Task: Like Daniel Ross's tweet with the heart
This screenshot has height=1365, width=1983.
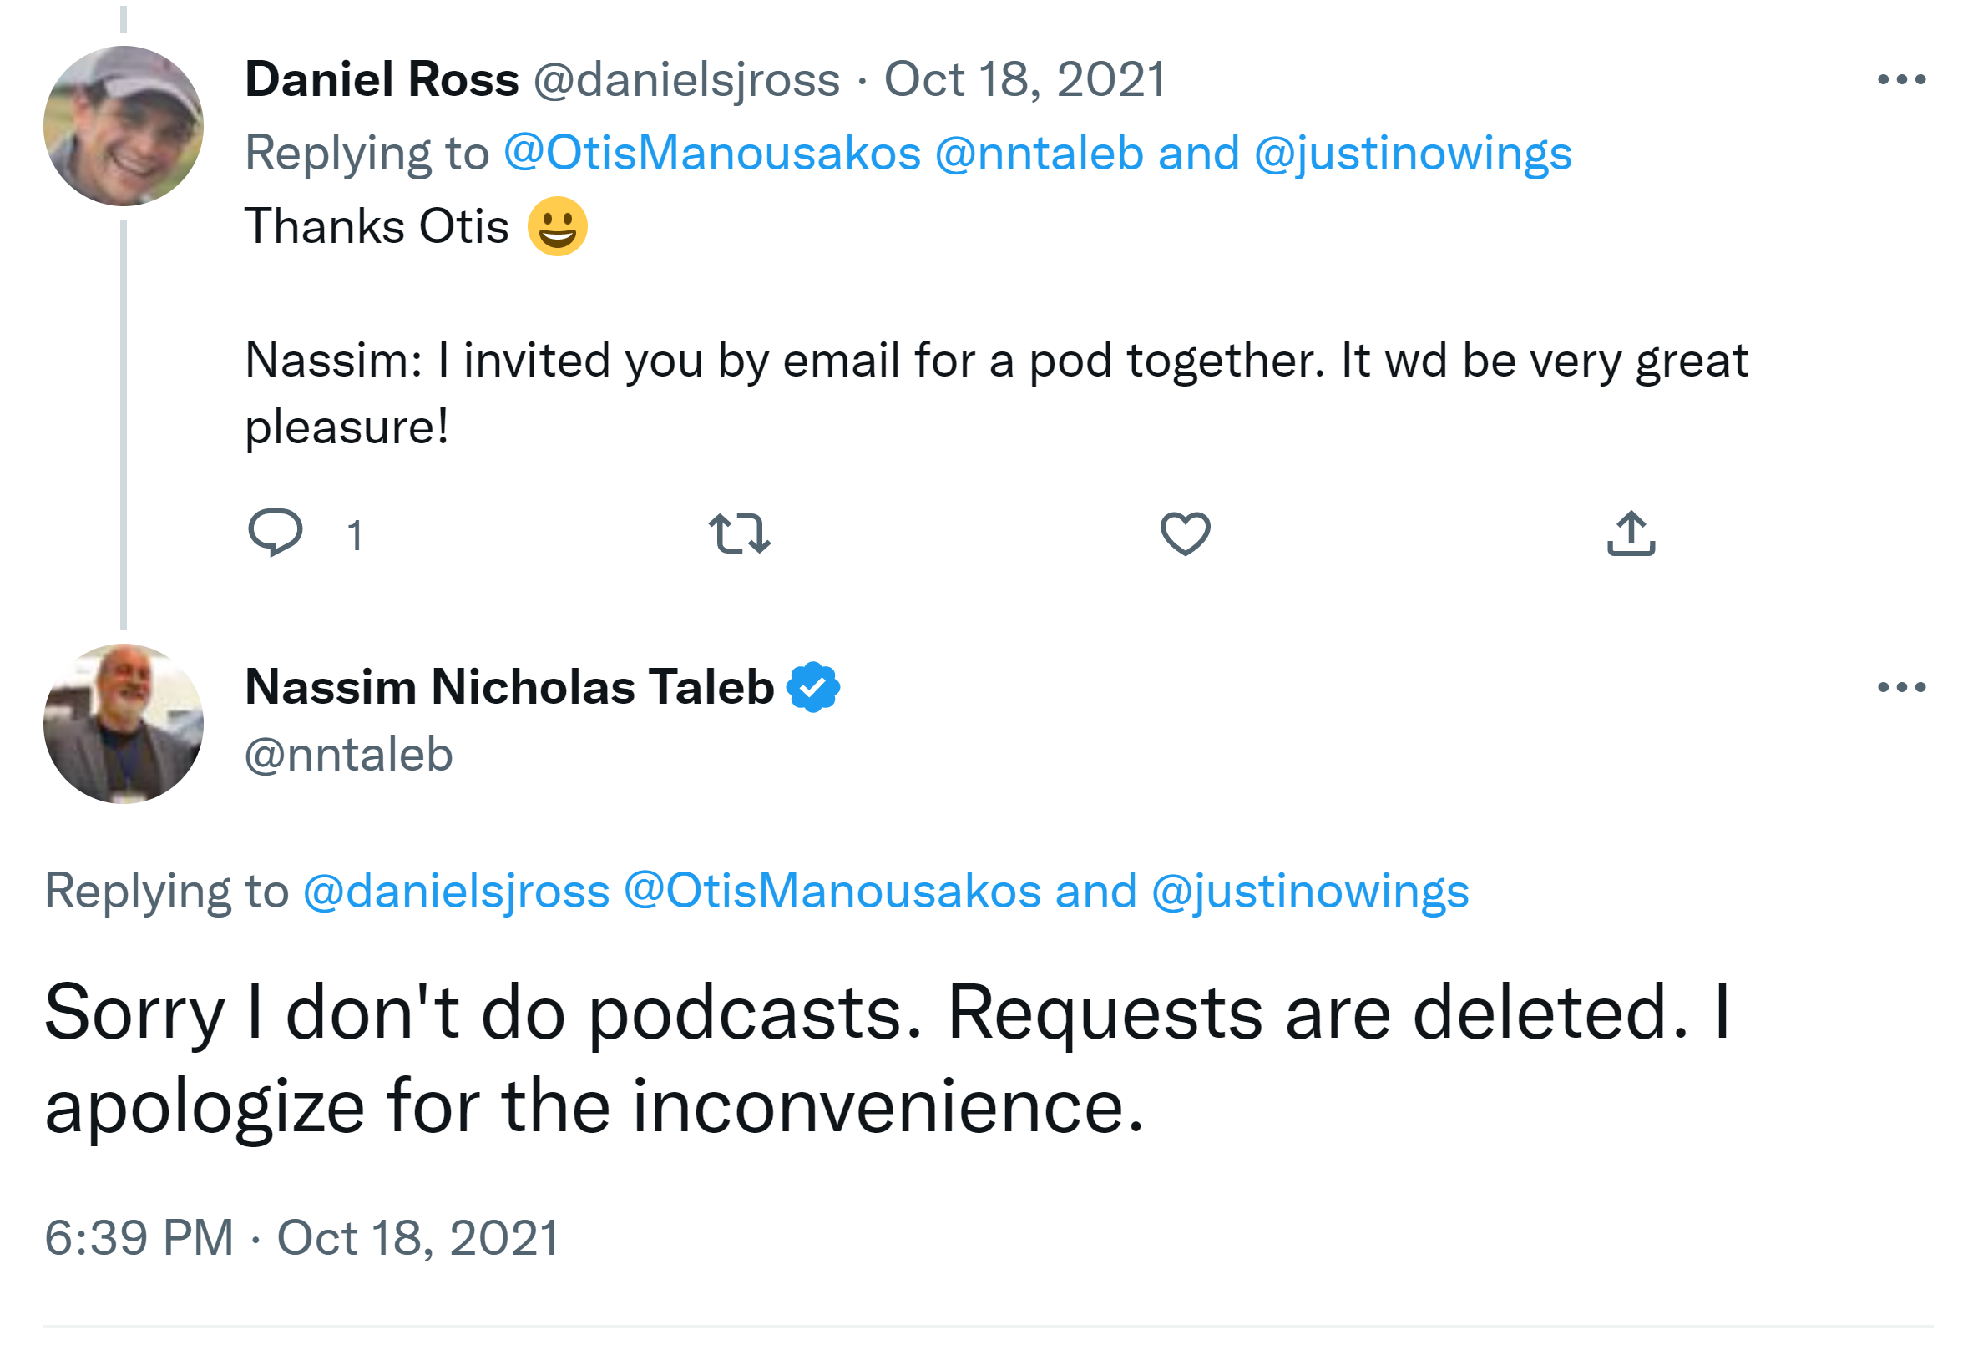Action: click(x=1185, y=533)
